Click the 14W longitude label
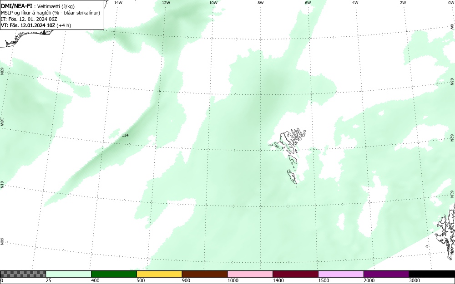455x284 pixels. 118,3
